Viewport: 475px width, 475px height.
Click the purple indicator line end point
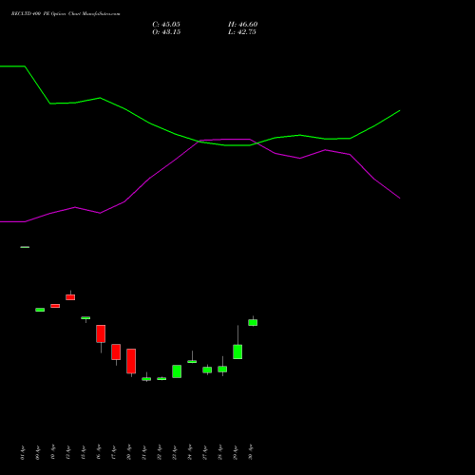400,199
